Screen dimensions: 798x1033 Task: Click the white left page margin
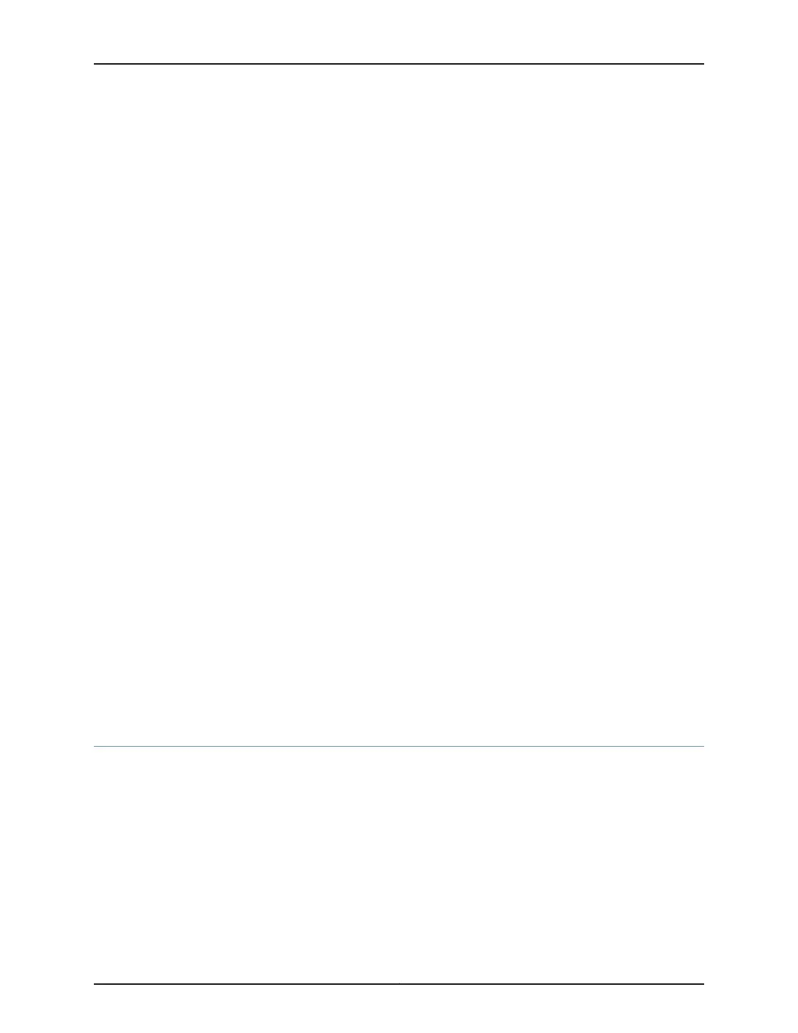pos(47,516)
